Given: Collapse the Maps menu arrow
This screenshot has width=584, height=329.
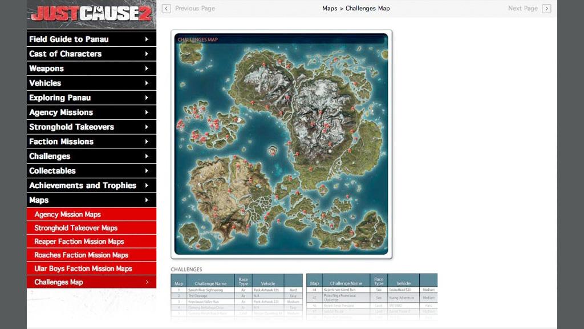Looking at the screenshot, I should pyautogui.click(x=147, y=200).
